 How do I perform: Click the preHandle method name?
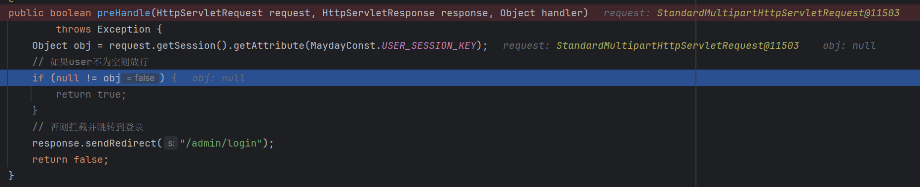tap(123, 13)
